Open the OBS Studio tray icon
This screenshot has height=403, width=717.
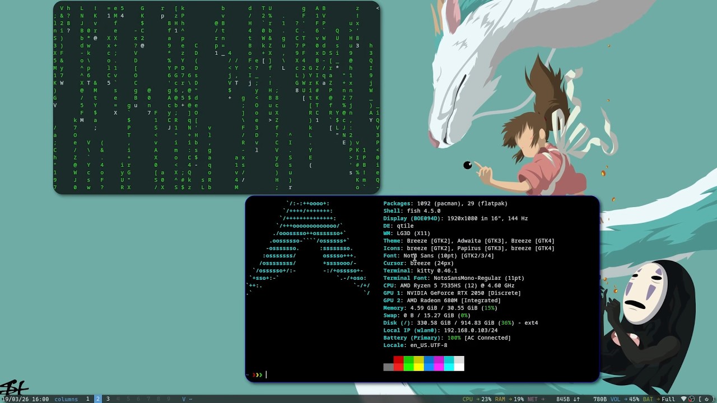(x=692, y=399)
